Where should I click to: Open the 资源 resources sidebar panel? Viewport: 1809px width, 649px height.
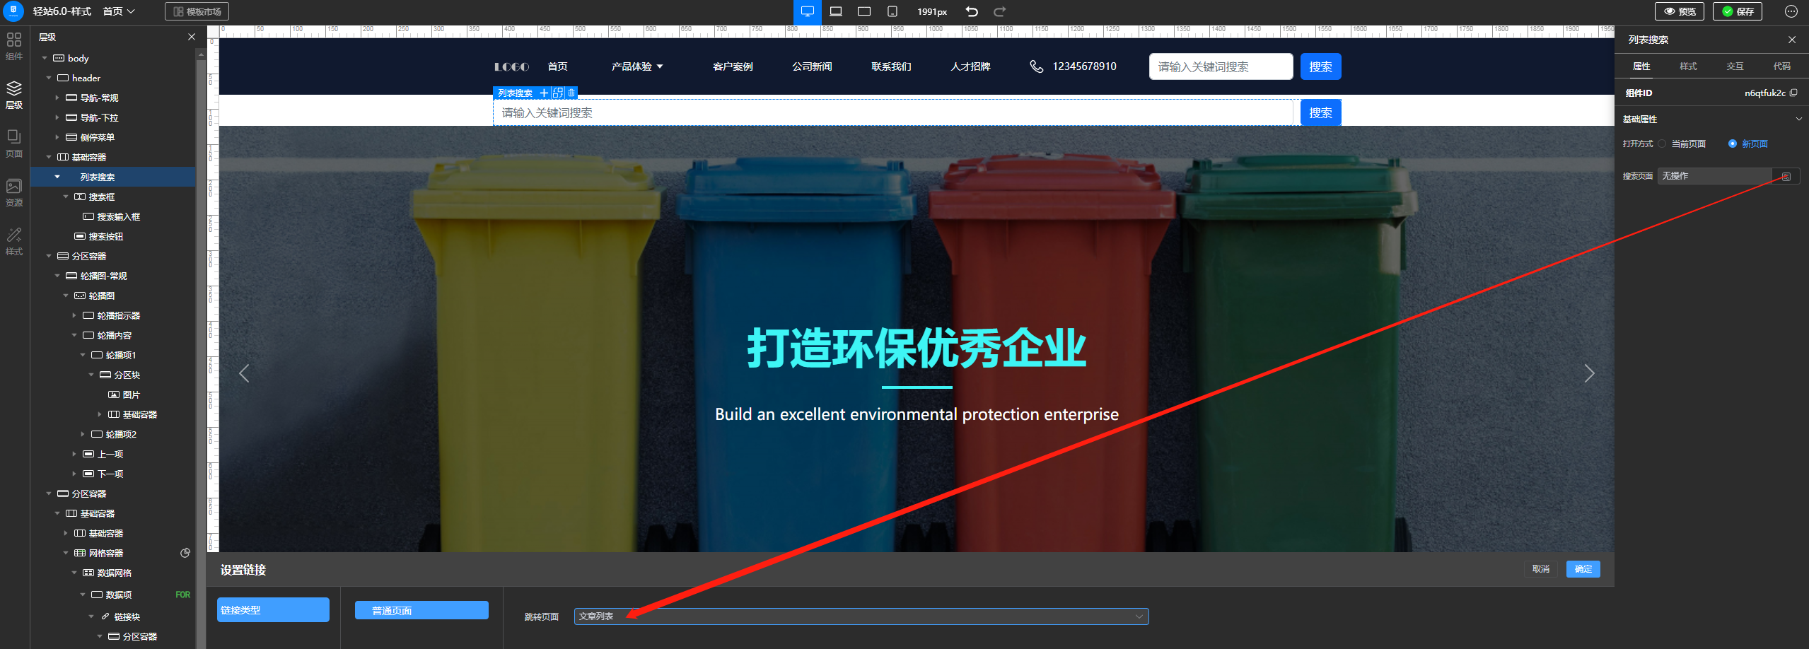click(x=14, y=192)
